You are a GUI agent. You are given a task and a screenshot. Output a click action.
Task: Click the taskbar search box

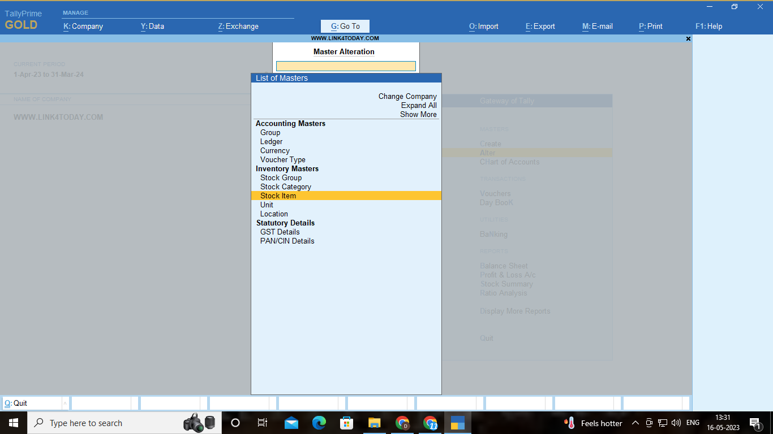(x=124, y=423)
